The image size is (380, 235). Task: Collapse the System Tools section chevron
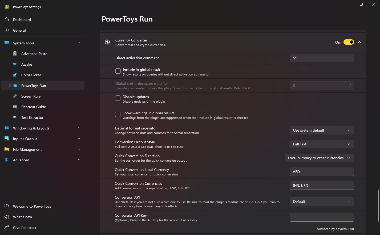click(x=79, y=43)
